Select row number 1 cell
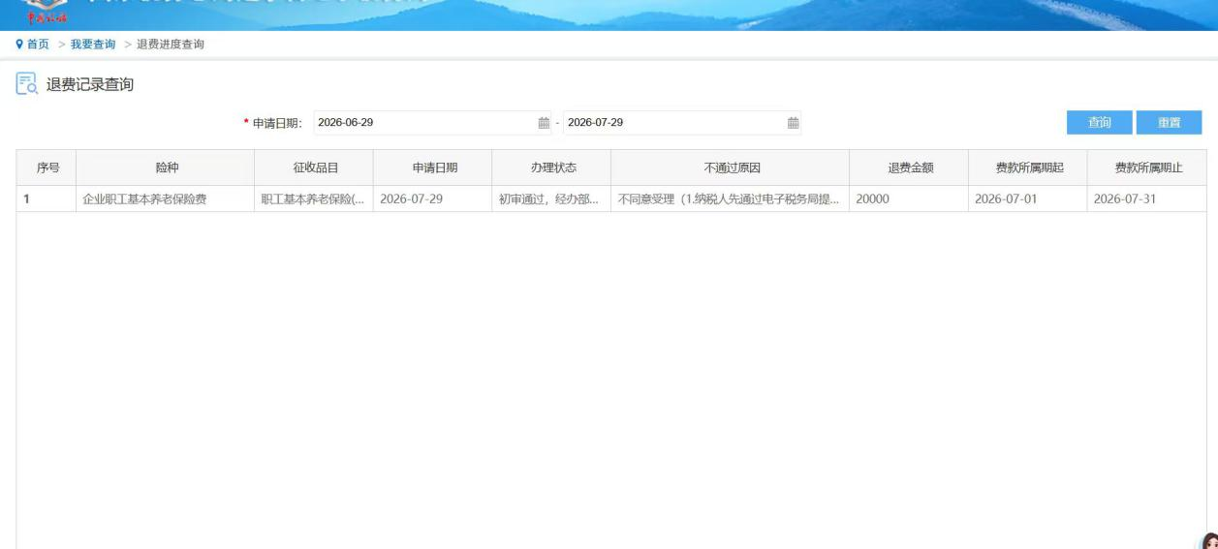 [47, 199]
